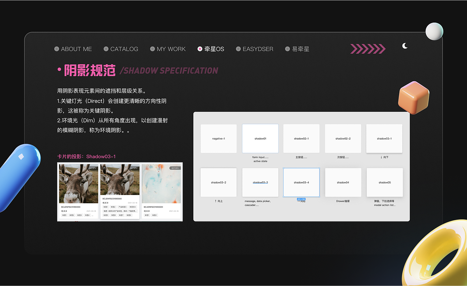This screenshot has width=467, height=286.
Task: Select the shadow02-2 sample box
Action: point(343,138)
